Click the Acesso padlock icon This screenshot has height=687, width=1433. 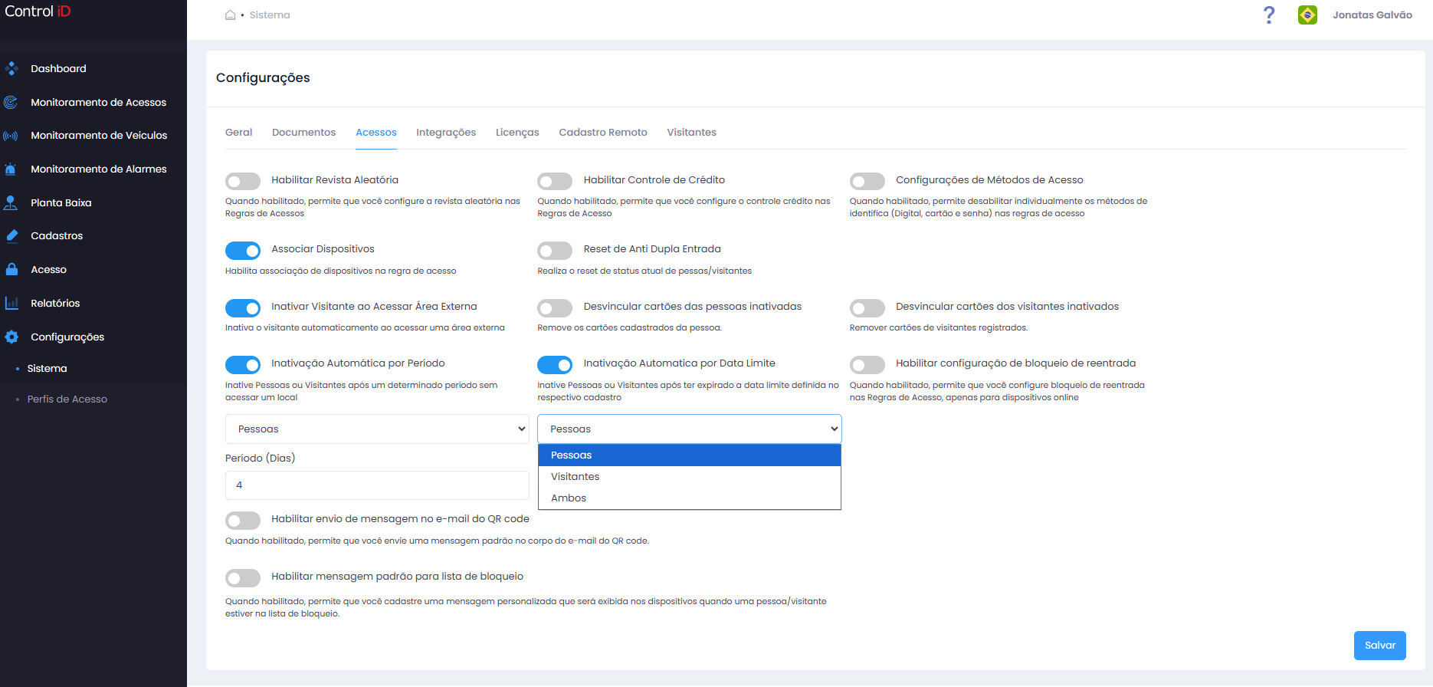[x=11, y=270]
